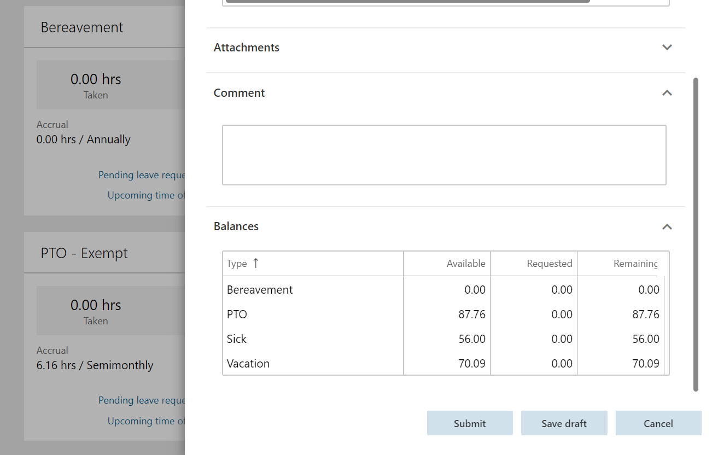Open Upcoming time off link under Bereavement

coord(146,195)
